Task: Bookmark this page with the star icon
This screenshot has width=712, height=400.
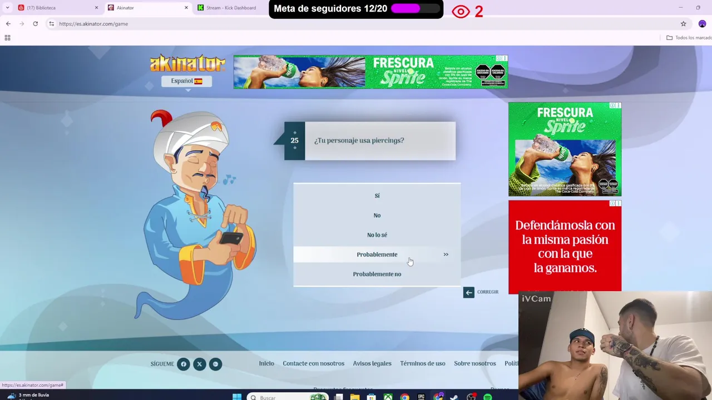Action: [683, 24]
